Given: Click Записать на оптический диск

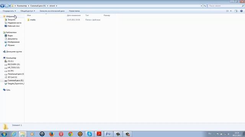Looking at the screenshot, I should [x=52, y=11].
